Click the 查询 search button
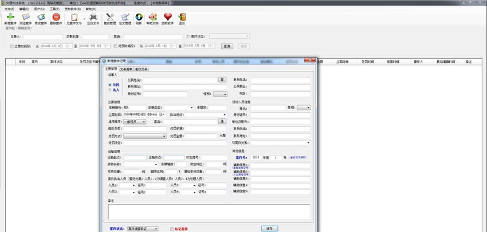The height and width of the screenshot is (232, 487). [x=227, y=46]
